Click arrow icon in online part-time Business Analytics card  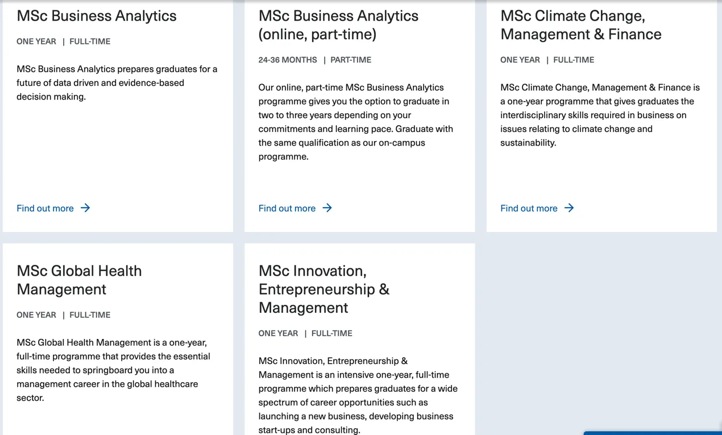point(327,208)
